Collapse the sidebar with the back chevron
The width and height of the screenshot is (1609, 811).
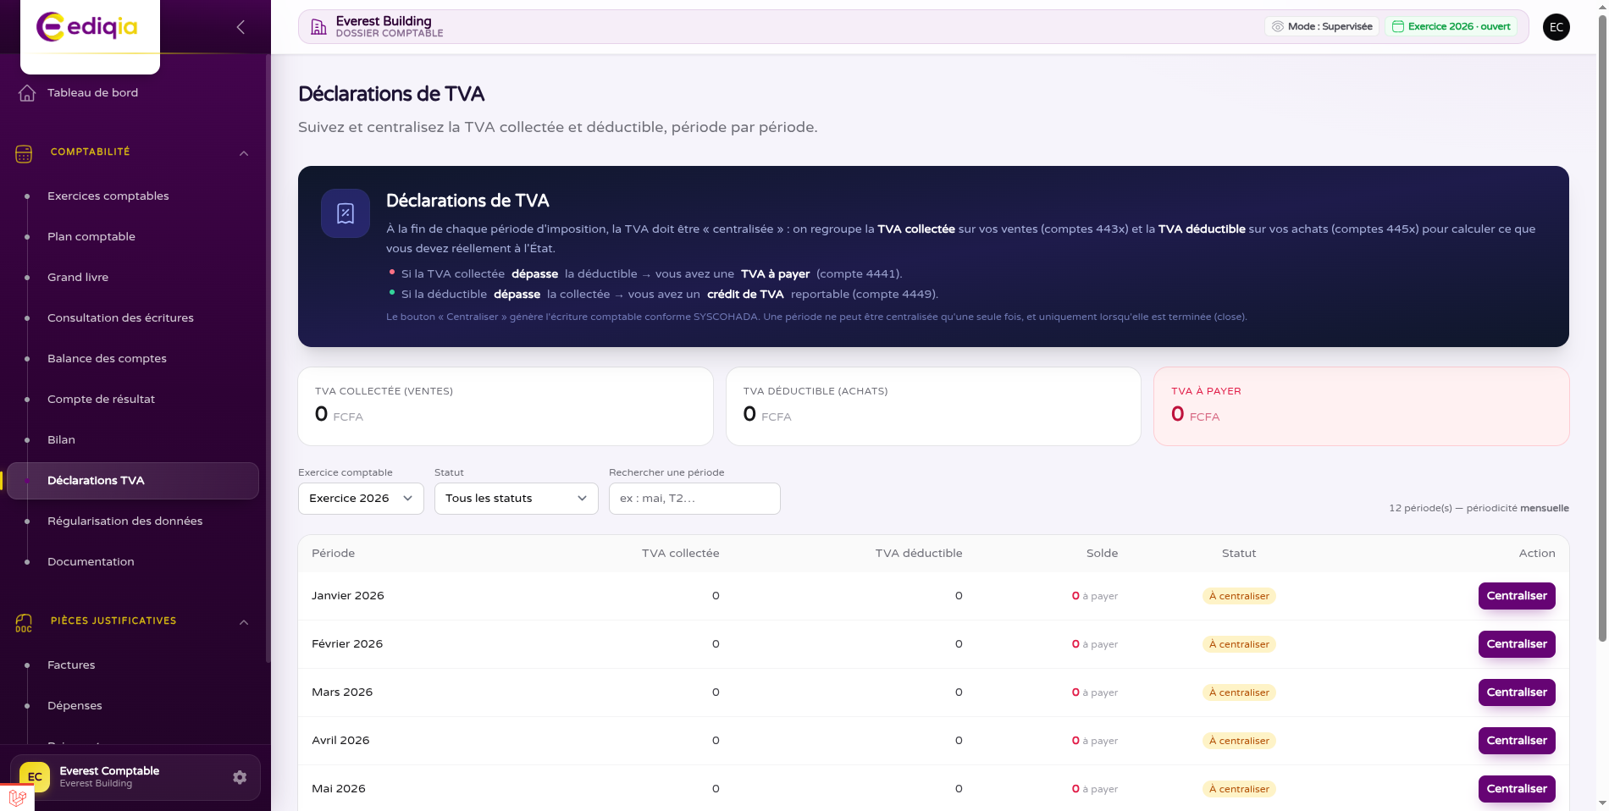click(x=241, y=27)
